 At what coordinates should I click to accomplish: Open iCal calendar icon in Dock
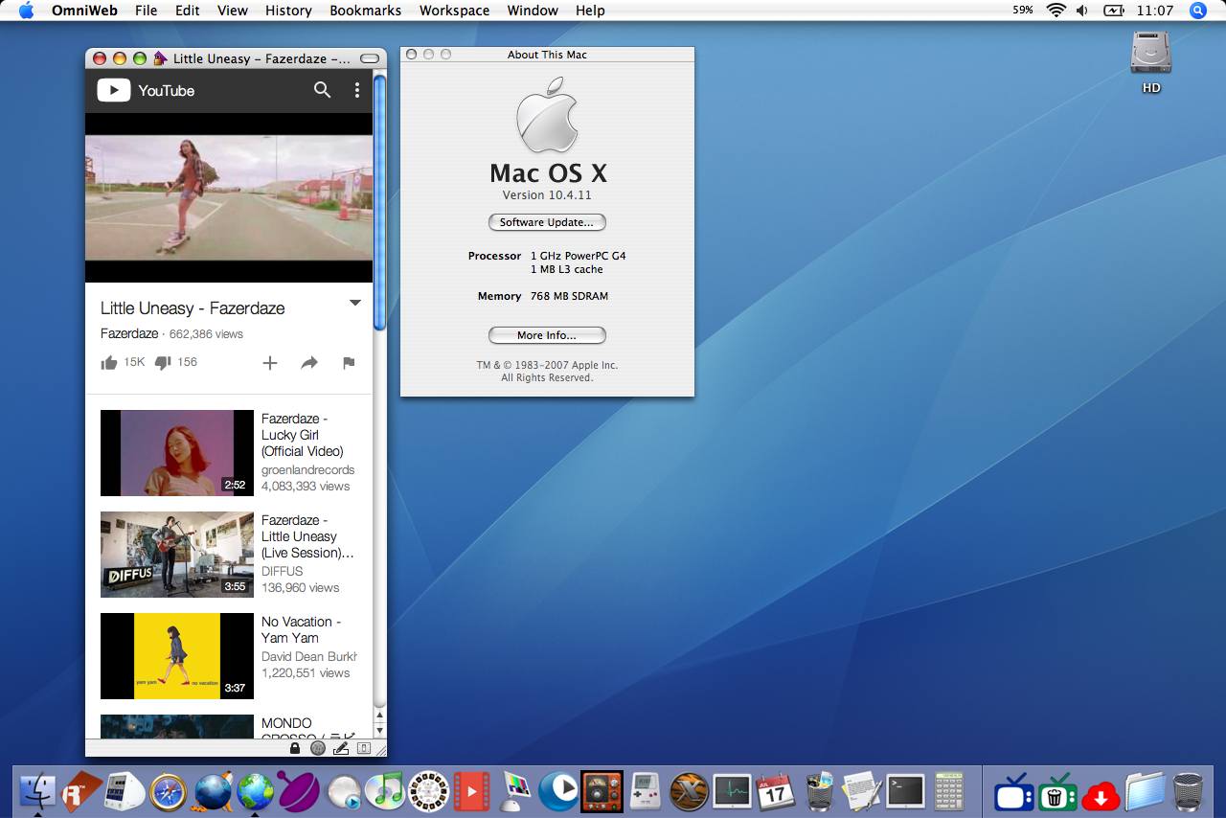point(776,791)
